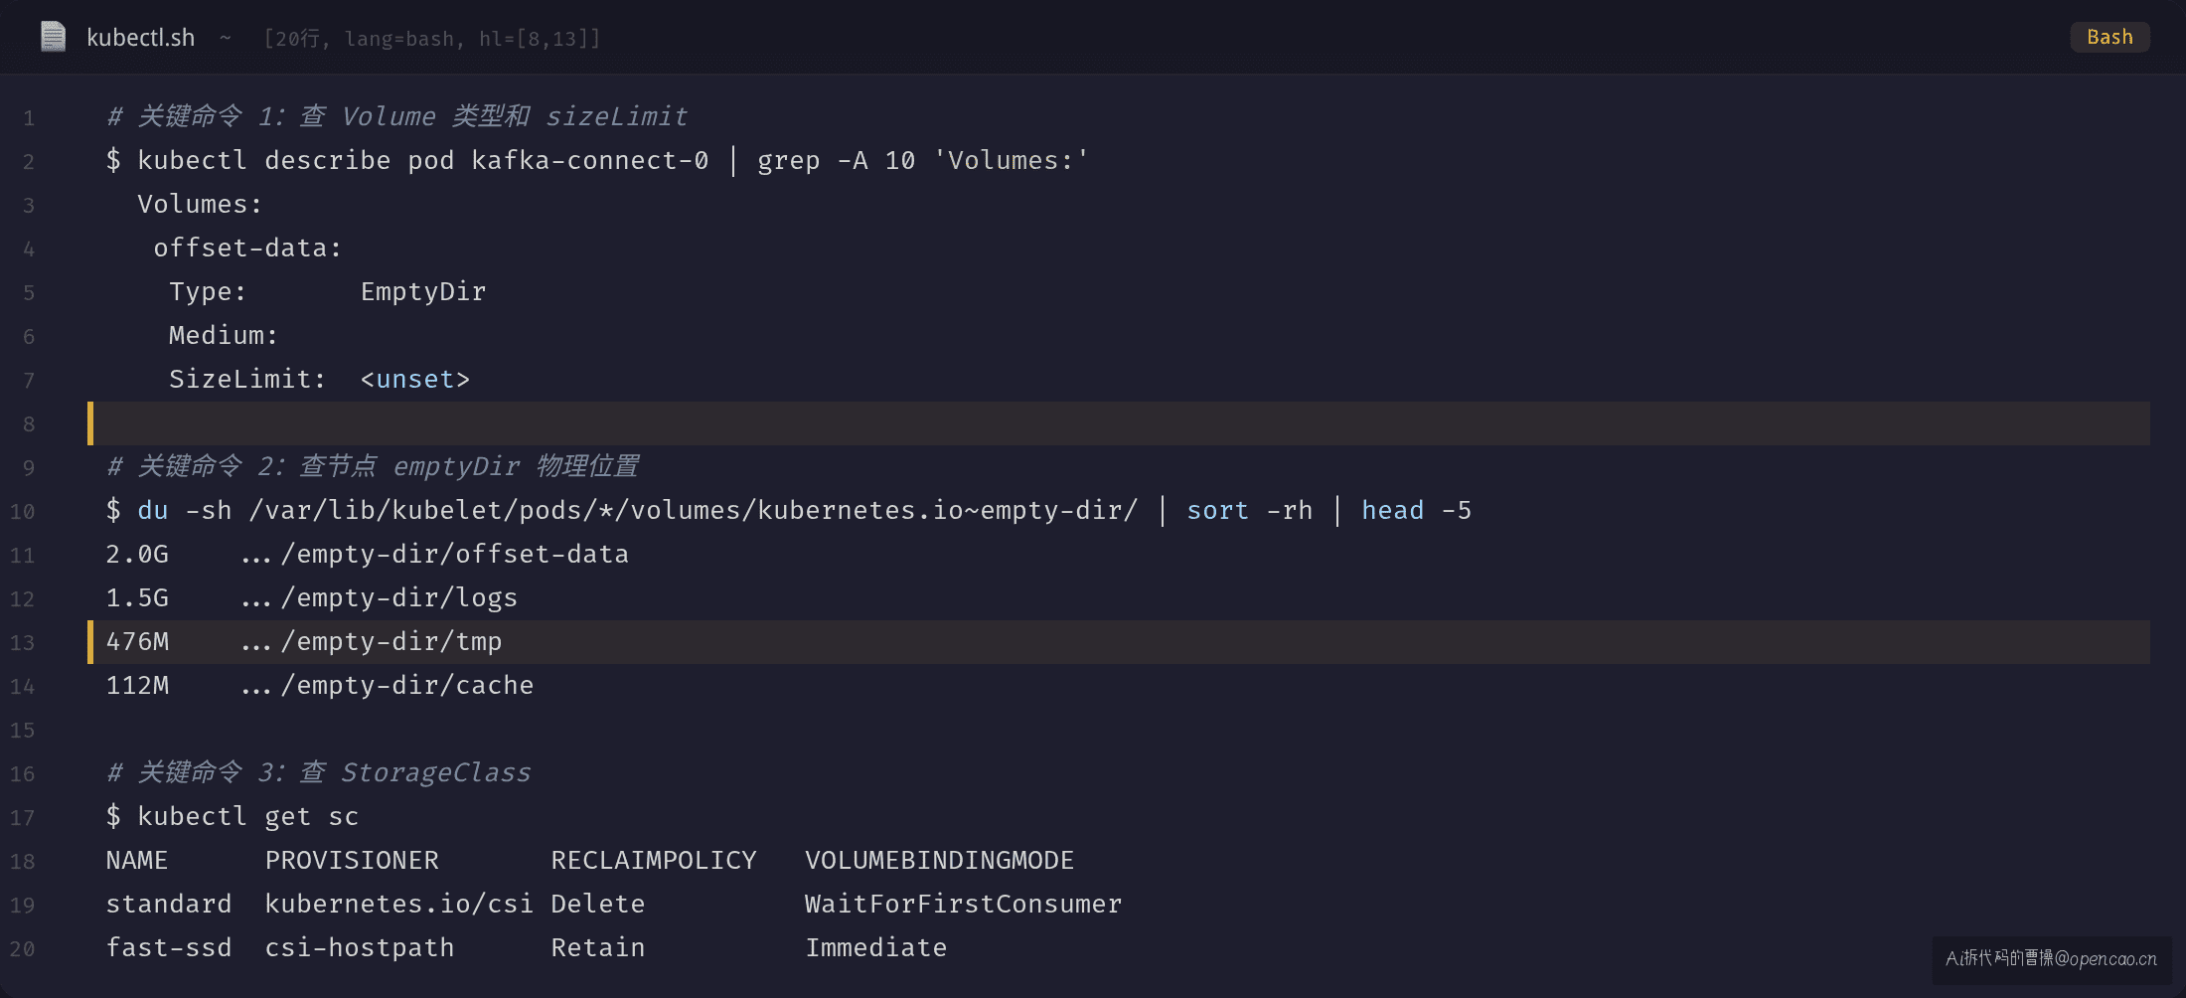Click the head keyword in the pipeline

[x=1392, y=511]
